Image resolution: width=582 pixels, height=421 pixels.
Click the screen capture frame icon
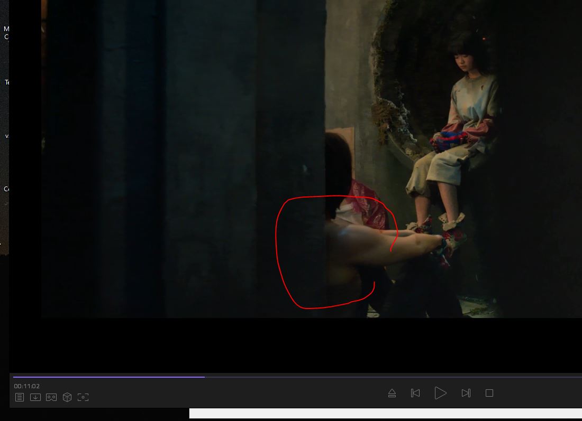pos(83,397)
